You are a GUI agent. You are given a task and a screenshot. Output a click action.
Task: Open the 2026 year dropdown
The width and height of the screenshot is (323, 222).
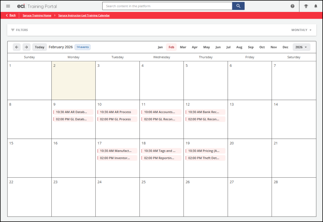point(301,47)
